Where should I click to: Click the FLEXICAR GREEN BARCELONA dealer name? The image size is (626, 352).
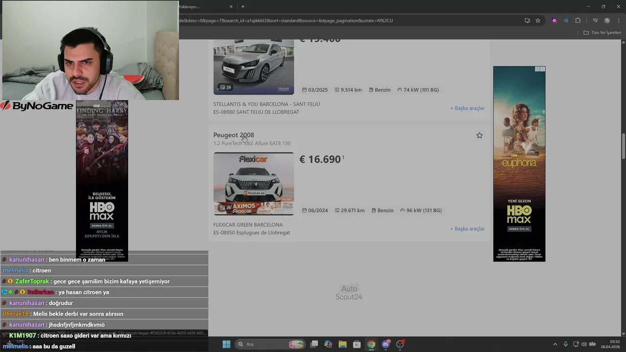[x=248, y=225]
